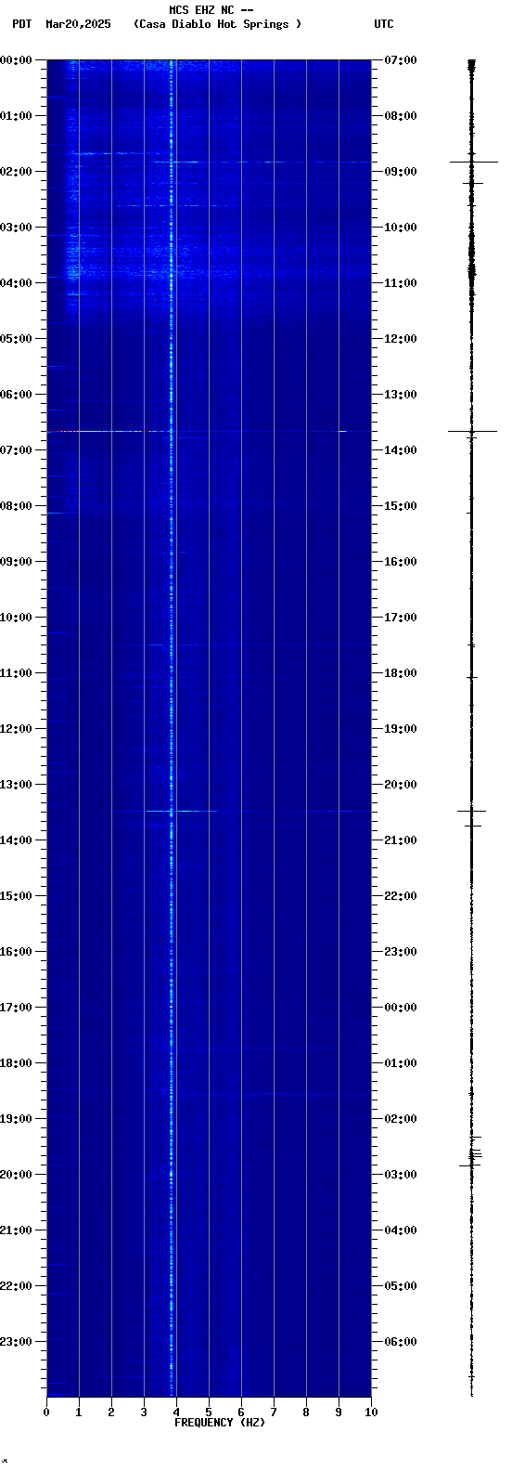Click the 21:00 UTC time label
This screenshot has width=512, height=1471.
click(x=400, y=840)
